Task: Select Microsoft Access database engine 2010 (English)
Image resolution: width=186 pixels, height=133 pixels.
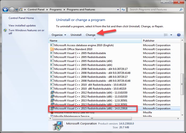Action: click(x=84, y=45)
